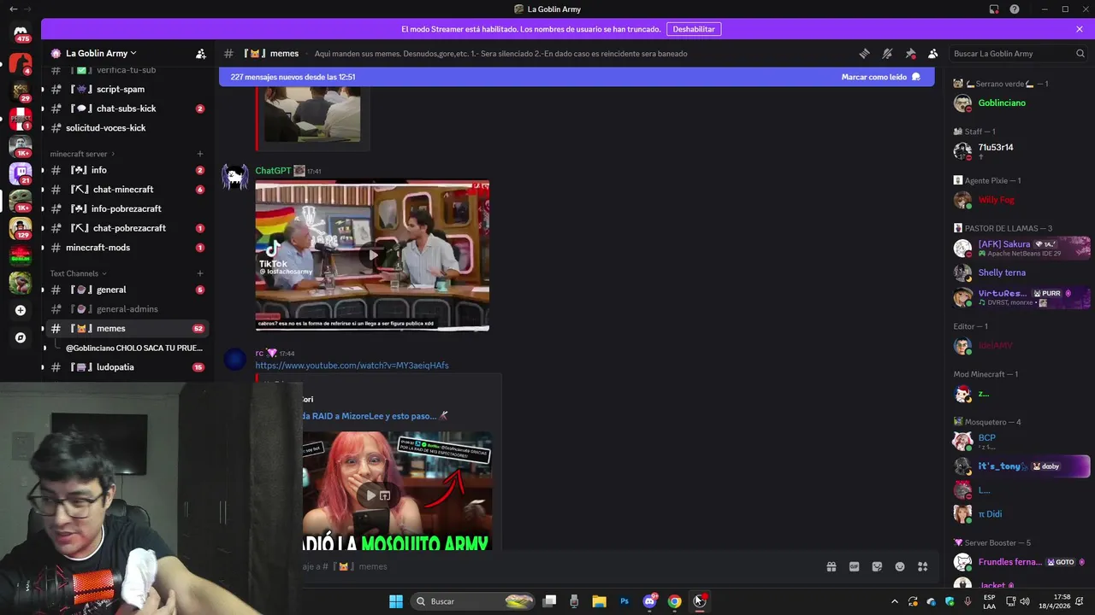The height and width of the screenshot is (615, 1095).
Task: Open the script-spam channel
Action: pyautogui.click(x=127, y=89)
